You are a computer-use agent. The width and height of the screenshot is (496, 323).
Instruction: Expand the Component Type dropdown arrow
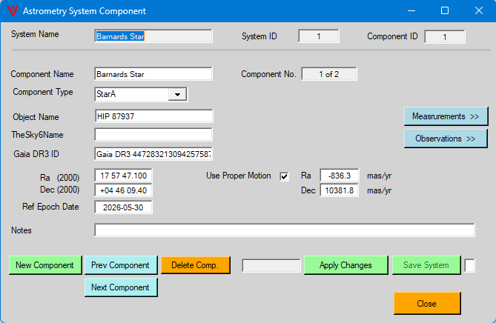(x=177, y=95)
